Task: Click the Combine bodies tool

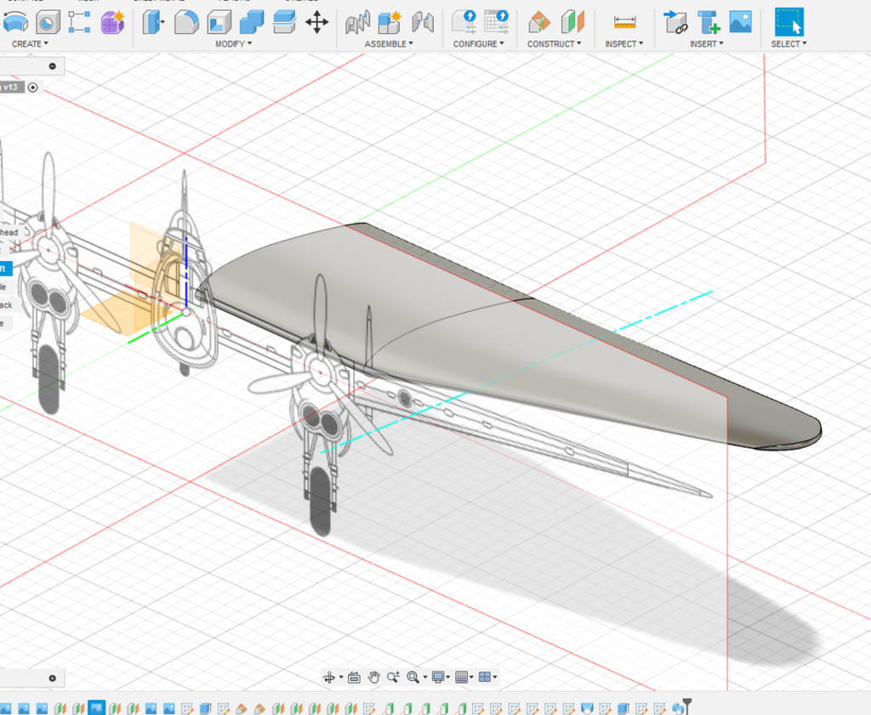Action: (x=252, y=22)
